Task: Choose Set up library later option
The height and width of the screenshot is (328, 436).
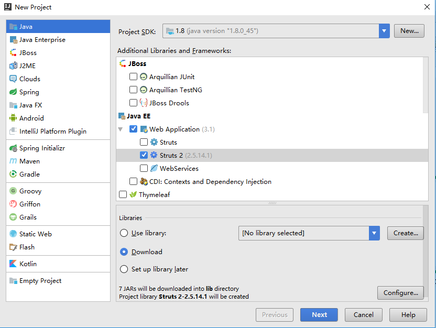Action: click(x=124, y=269)
